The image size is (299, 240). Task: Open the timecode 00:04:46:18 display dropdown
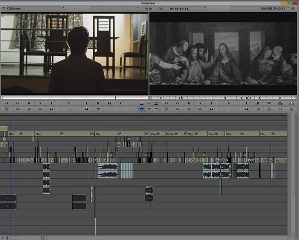[188, 8]
